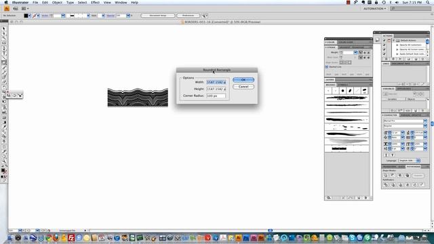Click the Width input field
This screenshot has height=244, width=434.
click(x=216, y=82)
